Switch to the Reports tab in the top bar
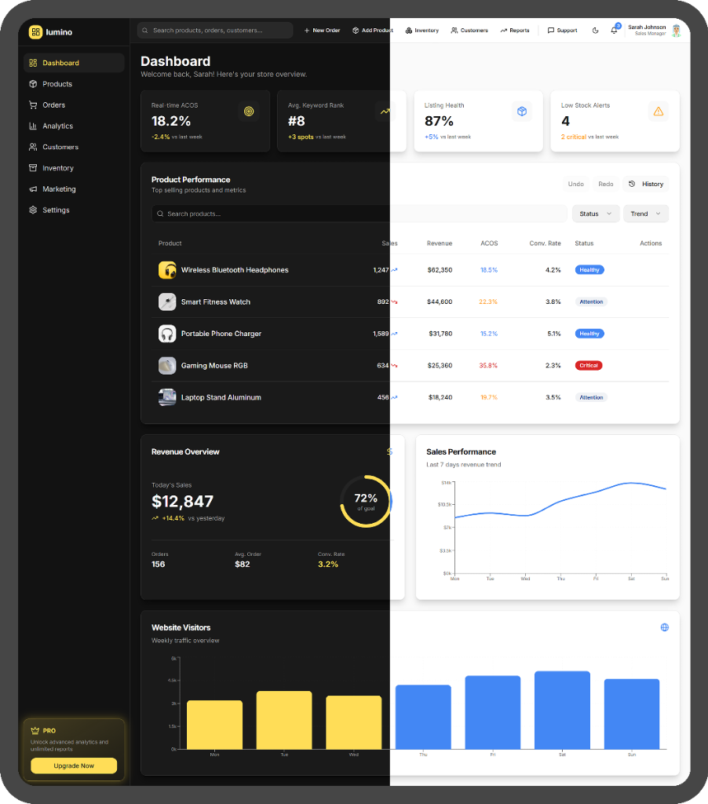Viewport: 708px width, 804px height. pyautogui.click(x=515, y=30)
